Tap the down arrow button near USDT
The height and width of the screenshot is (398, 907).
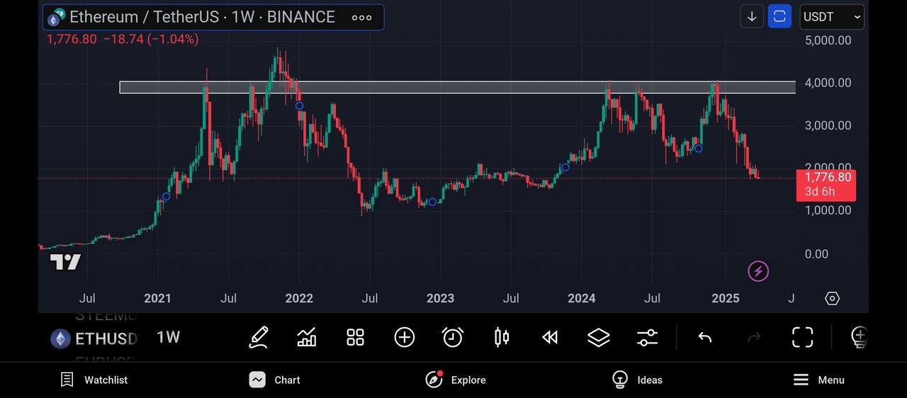tap(752, 16)
